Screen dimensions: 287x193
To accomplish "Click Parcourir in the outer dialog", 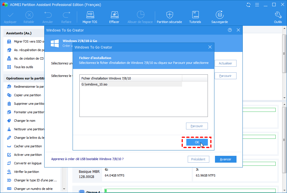I will [x=225, y=76].
